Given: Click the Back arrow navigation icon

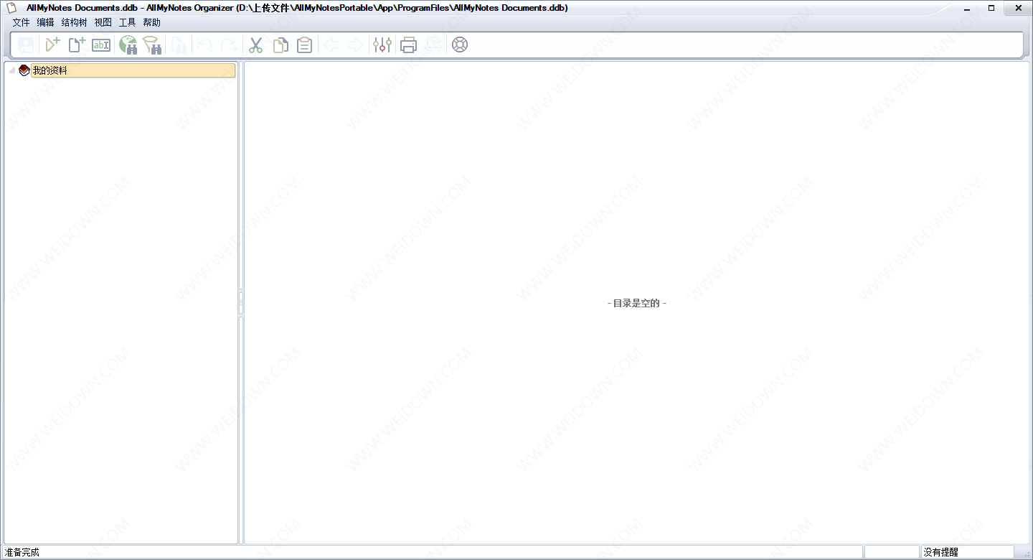Looking at the screenshot, I should point(332,45).
